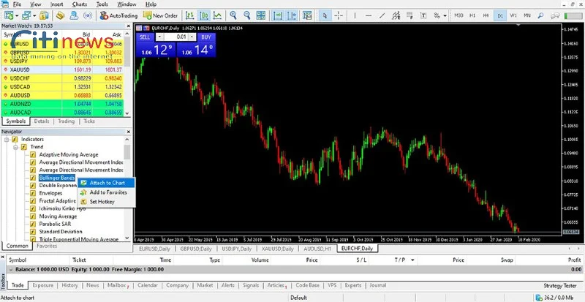Decrease one-click volume with down arrow
This screenshot has width=585, height=302.
coord(159,37)
